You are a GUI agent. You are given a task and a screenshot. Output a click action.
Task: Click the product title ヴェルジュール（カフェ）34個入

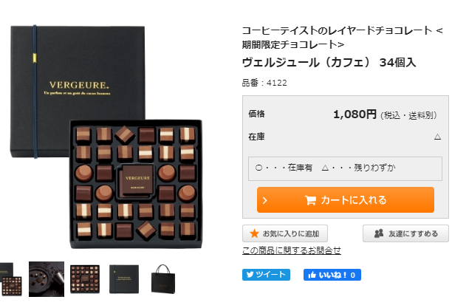point(329,63)
